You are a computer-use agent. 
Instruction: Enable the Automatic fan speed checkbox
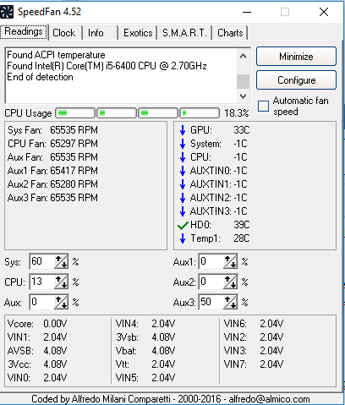263,107
